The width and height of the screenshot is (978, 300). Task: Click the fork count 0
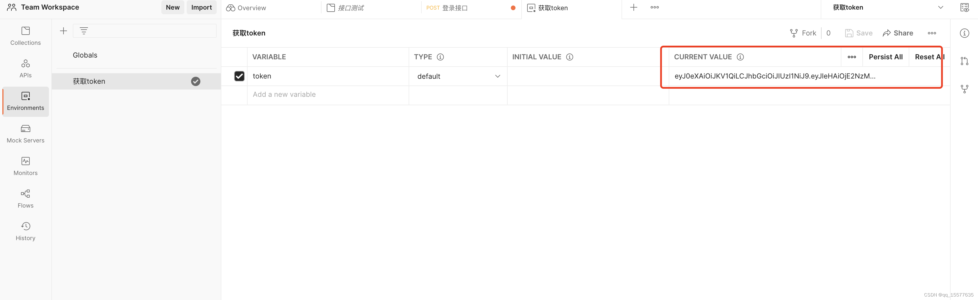[828, 33]
